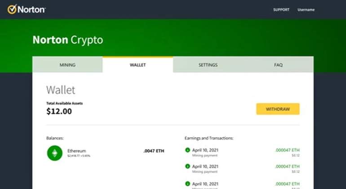Select the Wallet tab
This screenshot has width=346, height=189.
click(x=138, y=65)
